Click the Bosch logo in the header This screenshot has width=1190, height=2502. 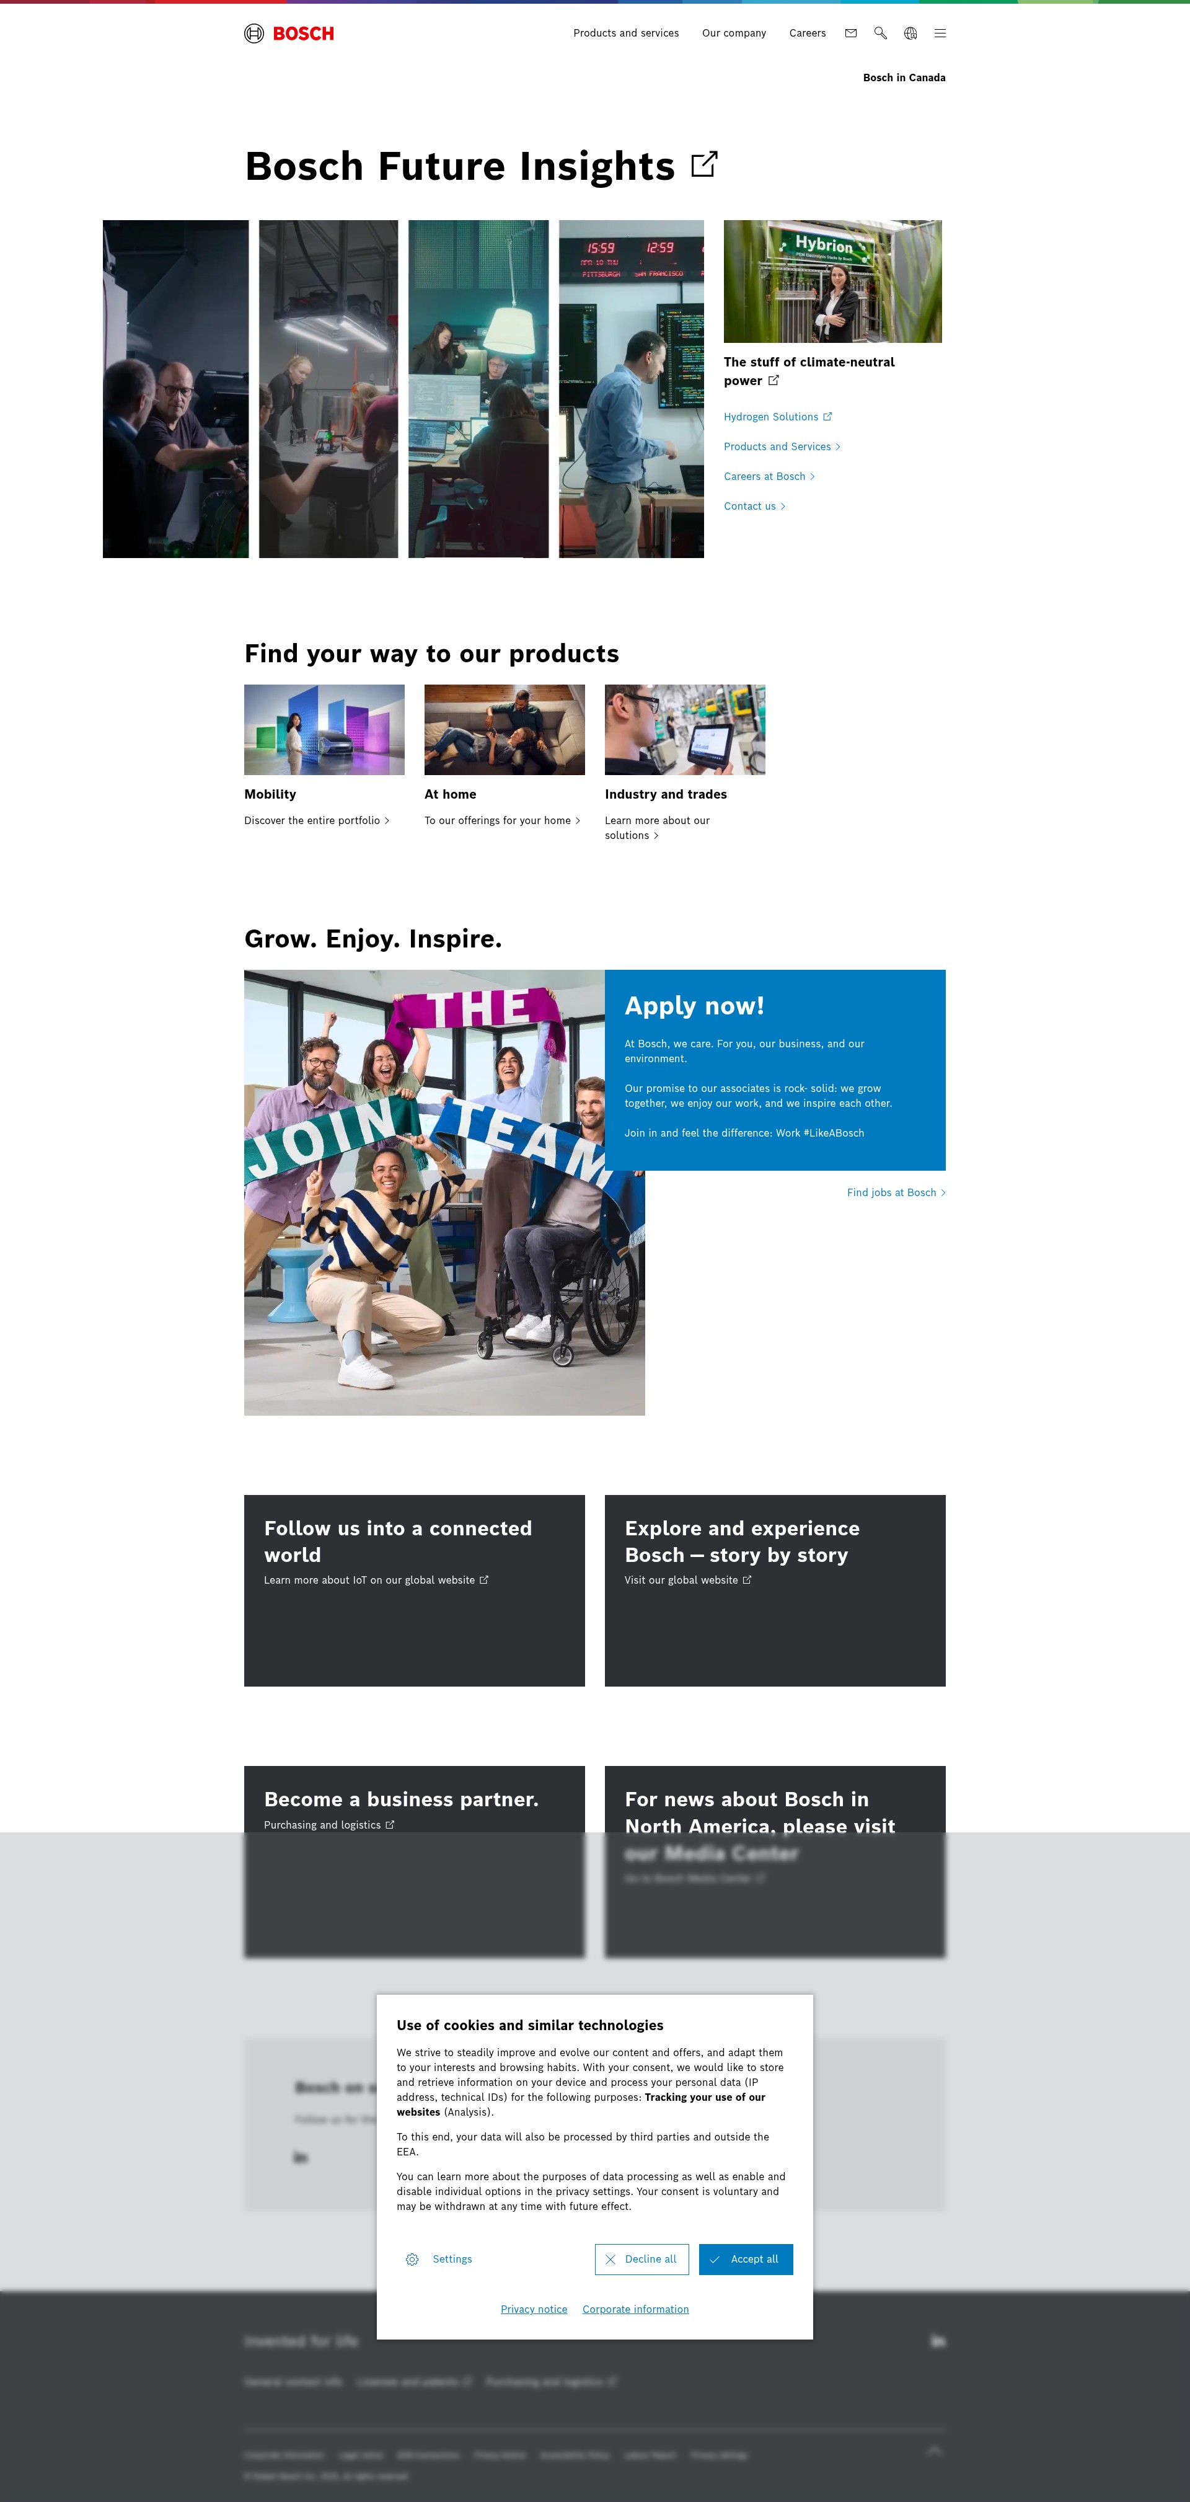pos(289,33)
